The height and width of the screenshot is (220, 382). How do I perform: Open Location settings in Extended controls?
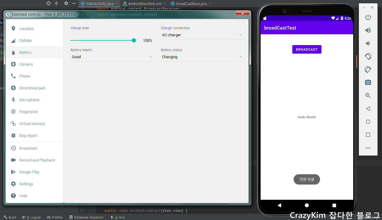(x=34, y=29)
